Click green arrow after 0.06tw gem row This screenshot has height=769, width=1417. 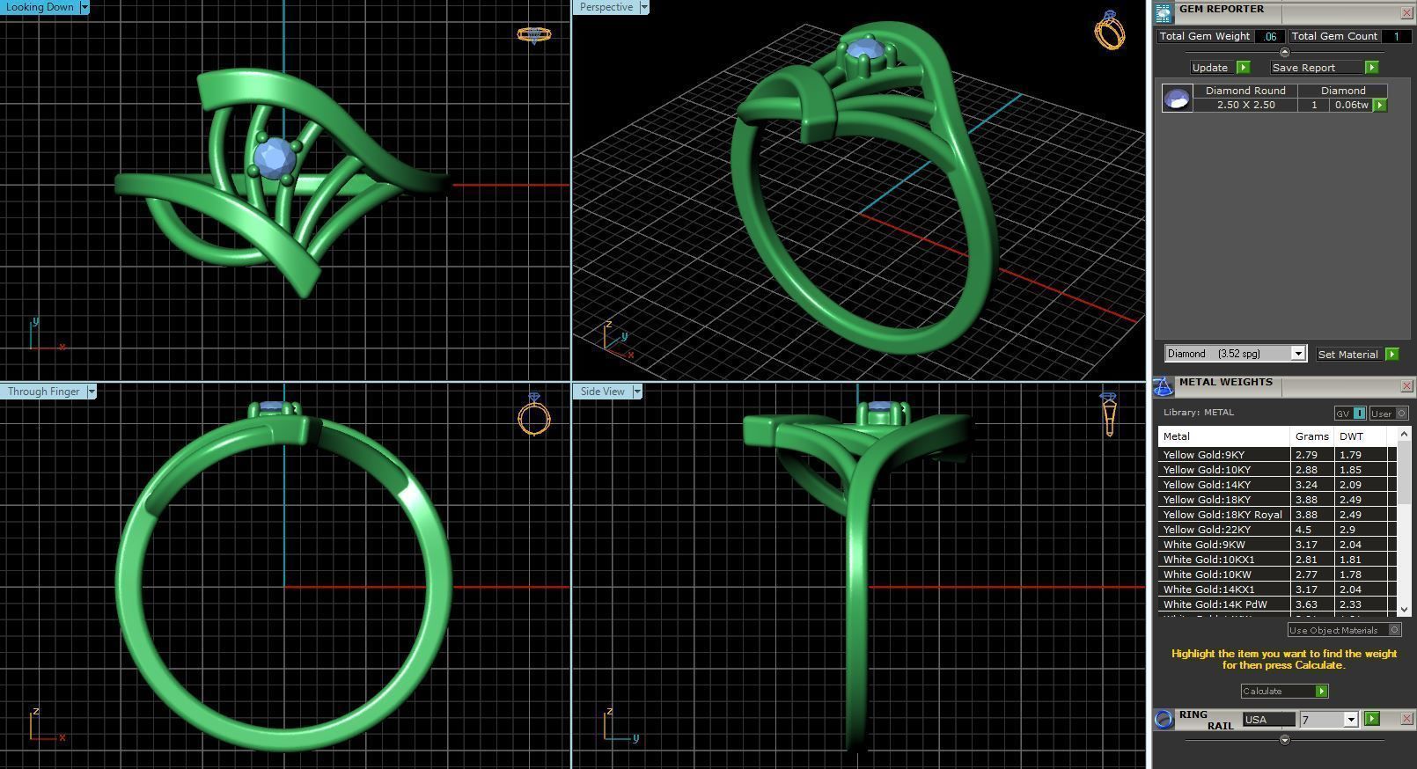(1379, 105)
